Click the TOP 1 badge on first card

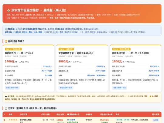pos(13,49)
